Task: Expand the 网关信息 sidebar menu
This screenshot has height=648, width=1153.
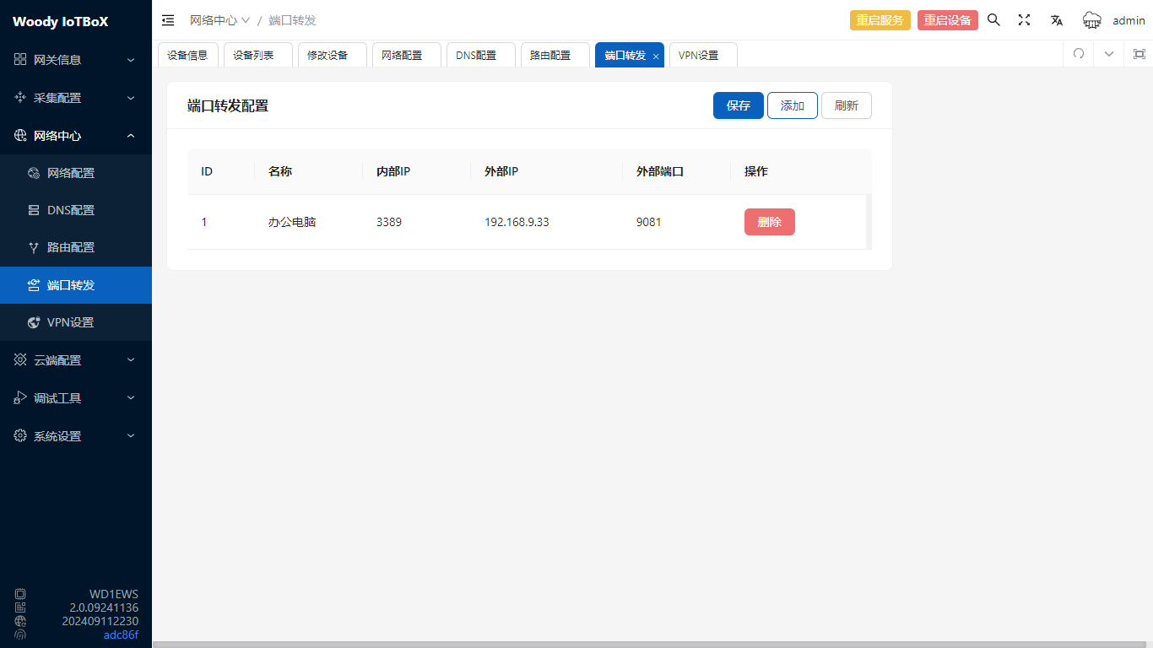Action: (76, 60)
